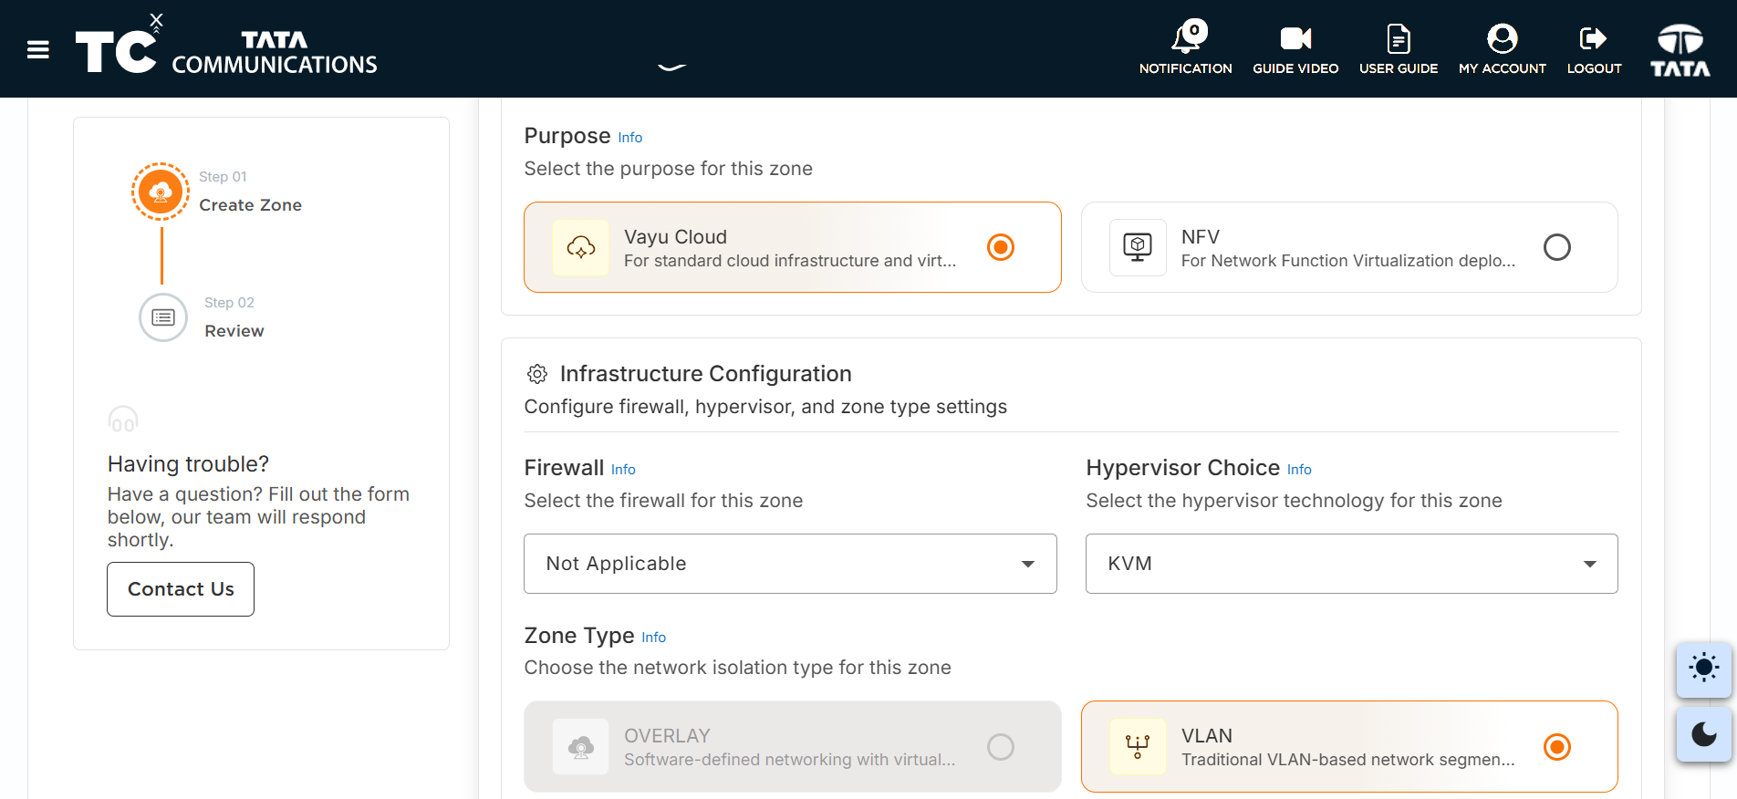
Task: Click the Infrastructure Configuration gear icon
Action: [x=537, y=374]
